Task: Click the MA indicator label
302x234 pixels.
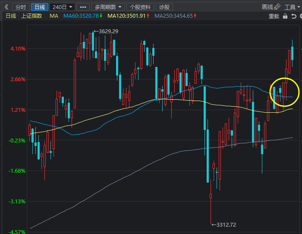Action: coord(54,16)
